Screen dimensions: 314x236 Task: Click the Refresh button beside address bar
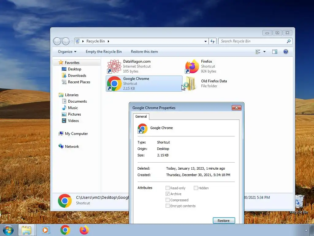point(213,41)
